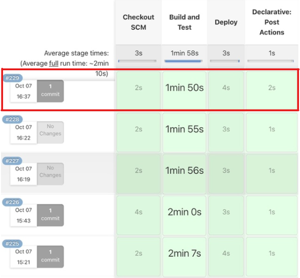The image size is (300, 278).
Task: Select Checkout SCM stage cell of #225
Action: 139,257
